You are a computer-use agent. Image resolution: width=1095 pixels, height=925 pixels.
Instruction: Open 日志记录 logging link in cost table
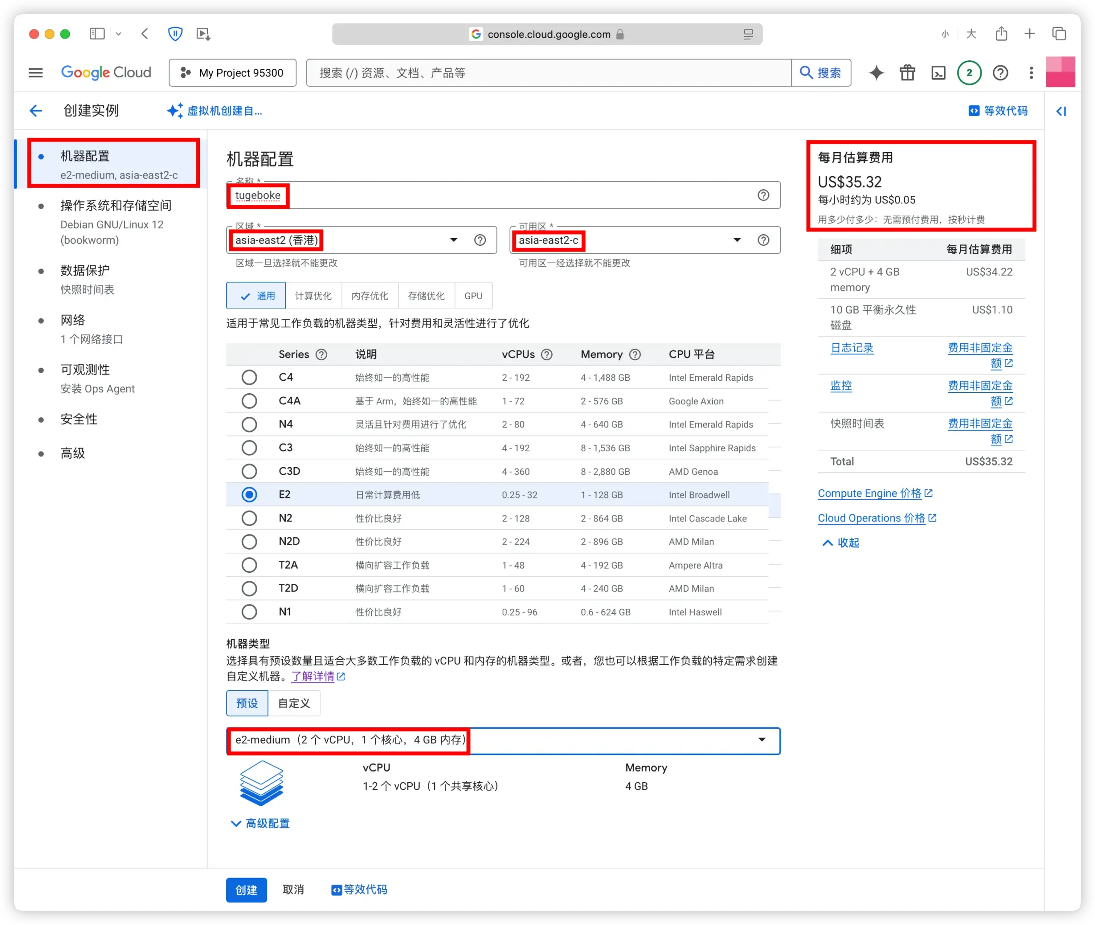click(x=852, y=348)
